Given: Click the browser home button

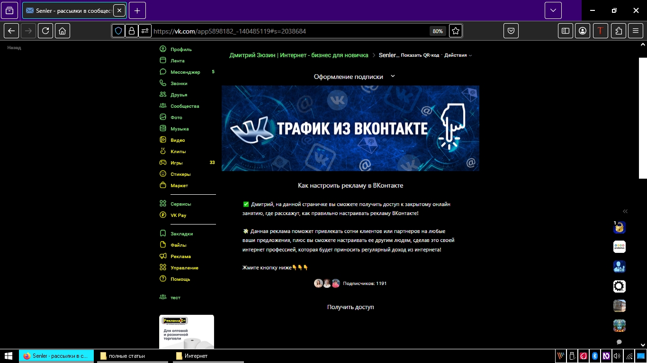Looking at the screenshot, I should 63,31.
